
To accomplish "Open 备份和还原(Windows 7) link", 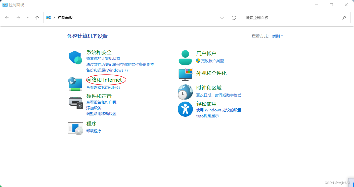I will pyautogui.click(x=107, y=70).
